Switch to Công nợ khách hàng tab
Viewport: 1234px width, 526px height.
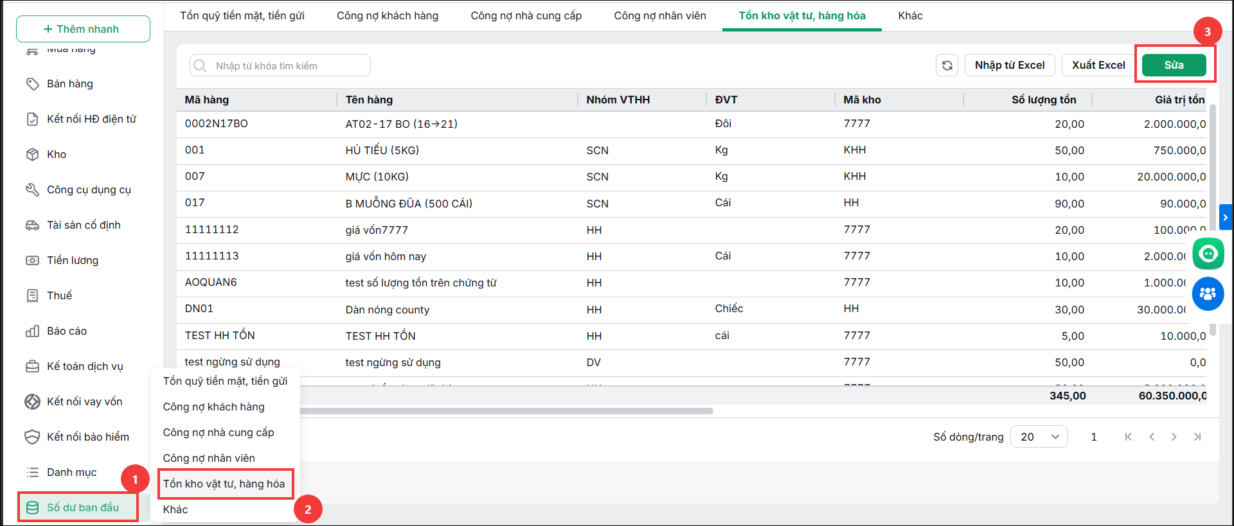tap(388, 15)
